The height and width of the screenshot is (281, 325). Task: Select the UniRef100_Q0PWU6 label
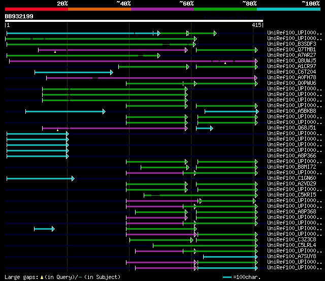pos(291,83)
